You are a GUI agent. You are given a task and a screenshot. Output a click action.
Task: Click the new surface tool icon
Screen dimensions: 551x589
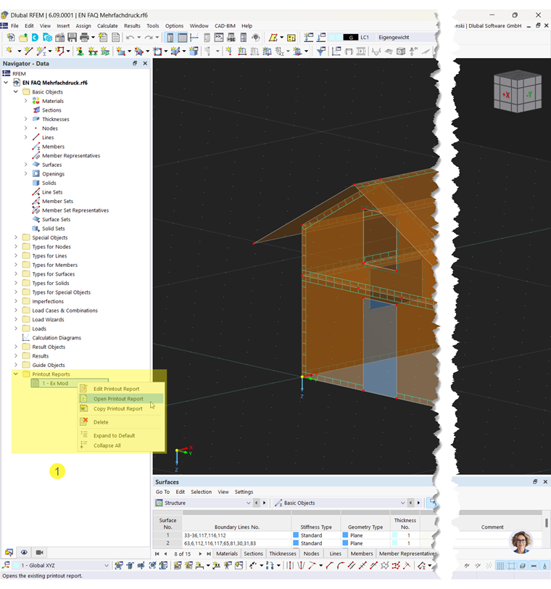coord(120,51)
